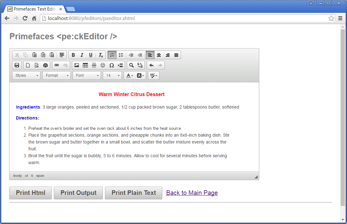Toggle the bulleted list button
Viewport: 347px width, 224px height.
[121, 55]
